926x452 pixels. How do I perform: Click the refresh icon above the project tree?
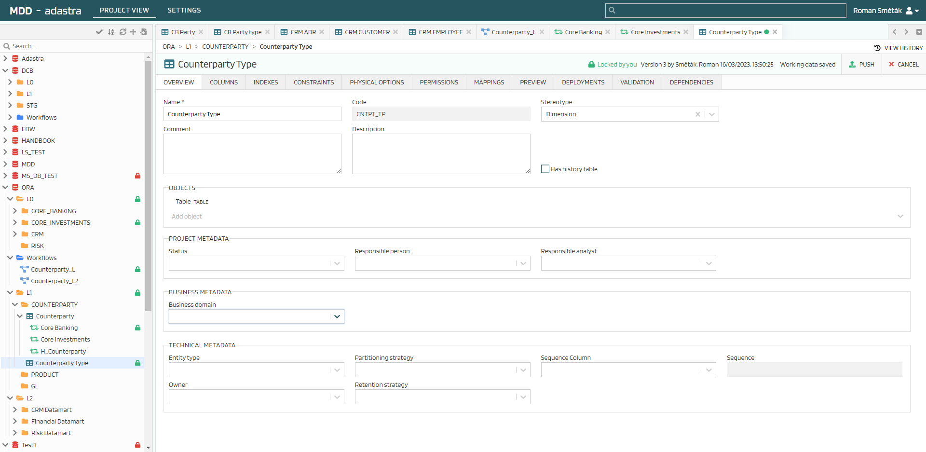(123, 32)
